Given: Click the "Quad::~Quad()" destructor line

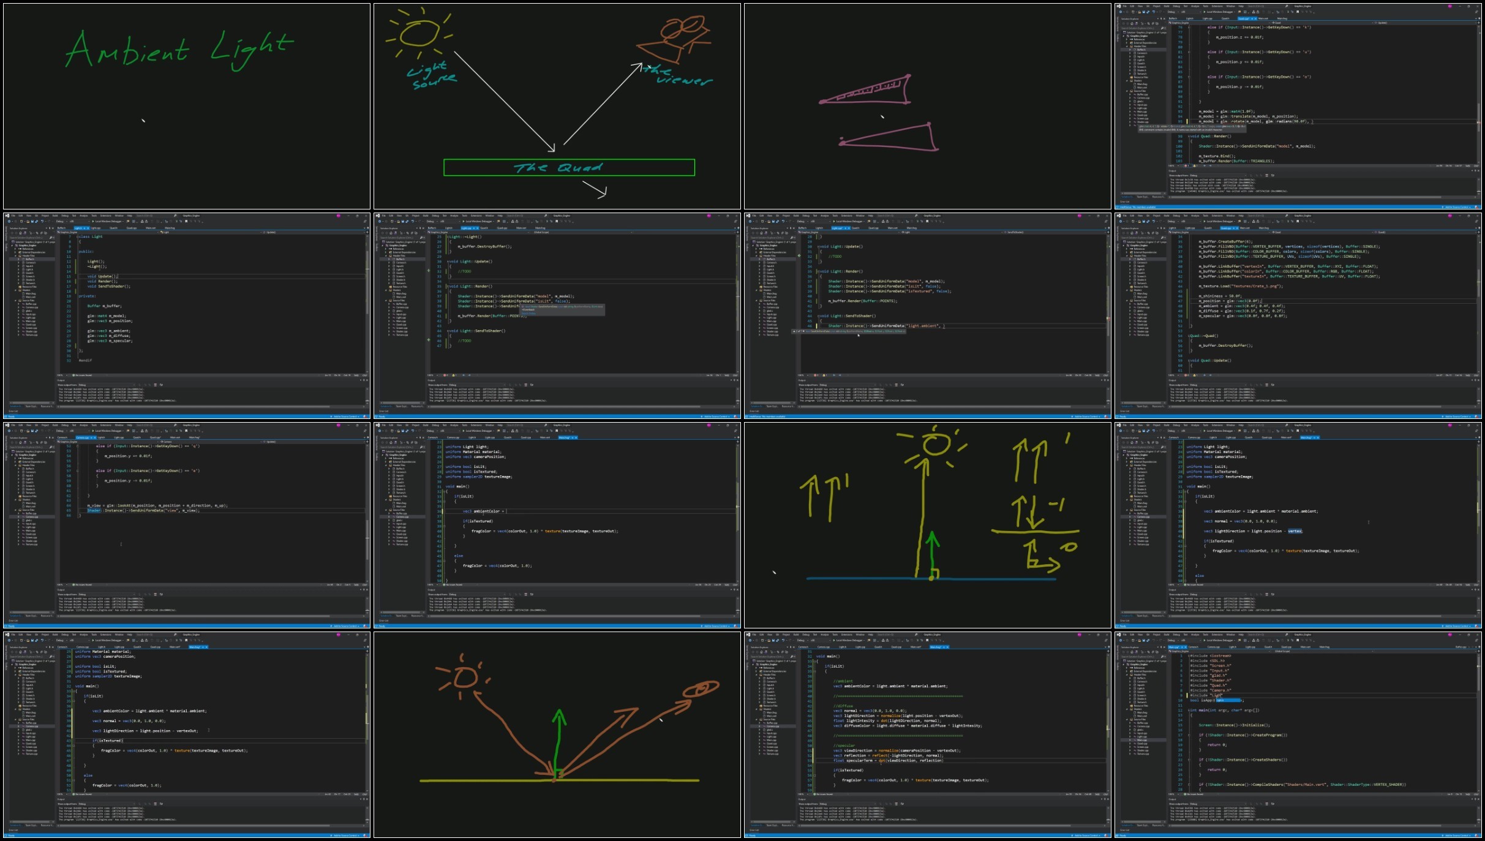Looking at the screenshot, I should click(x=1204, y=336).
